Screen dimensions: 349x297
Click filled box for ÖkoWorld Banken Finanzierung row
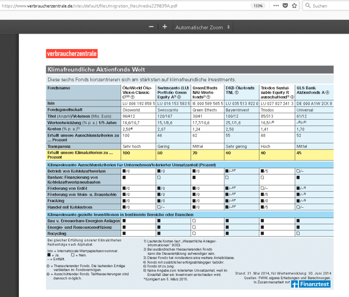pos(124,177)
